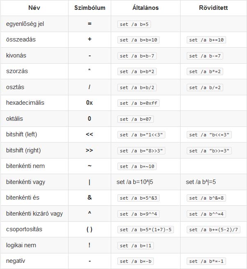This screenshot has width=247, height=269.
Task: Click the 'set /a b=0xff' hexadecimal example
Action: 138,103
